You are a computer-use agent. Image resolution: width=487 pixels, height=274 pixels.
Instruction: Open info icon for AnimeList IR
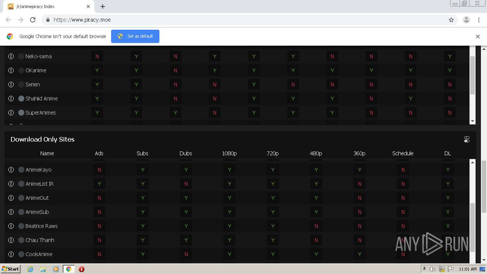(11, 184)
